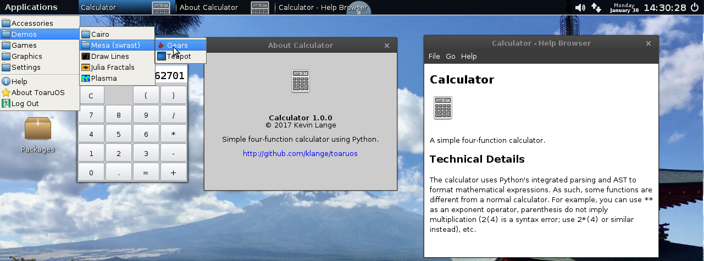Click calculator key 3
The image size is (704, 261).
click(146, 153)
